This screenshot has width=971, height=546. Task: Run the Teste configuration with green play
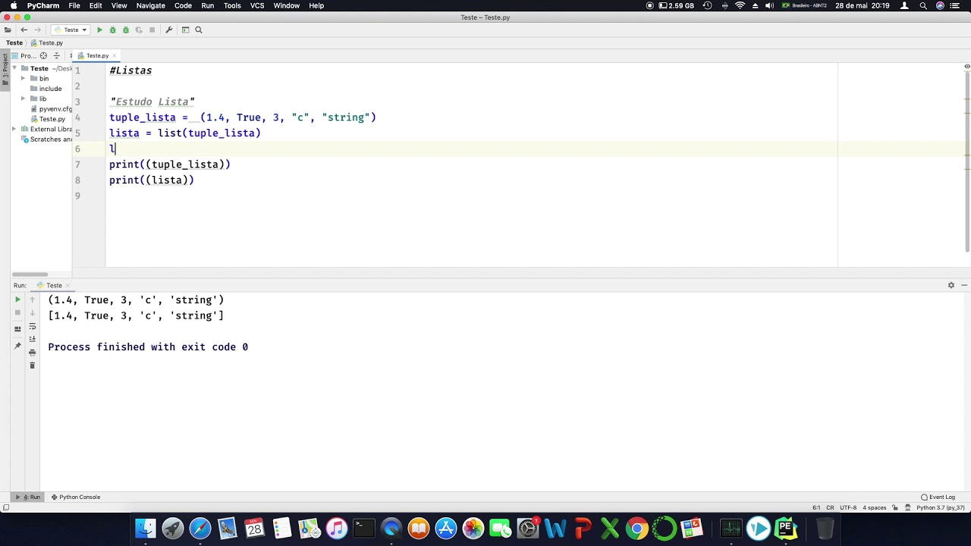[99, 30]
